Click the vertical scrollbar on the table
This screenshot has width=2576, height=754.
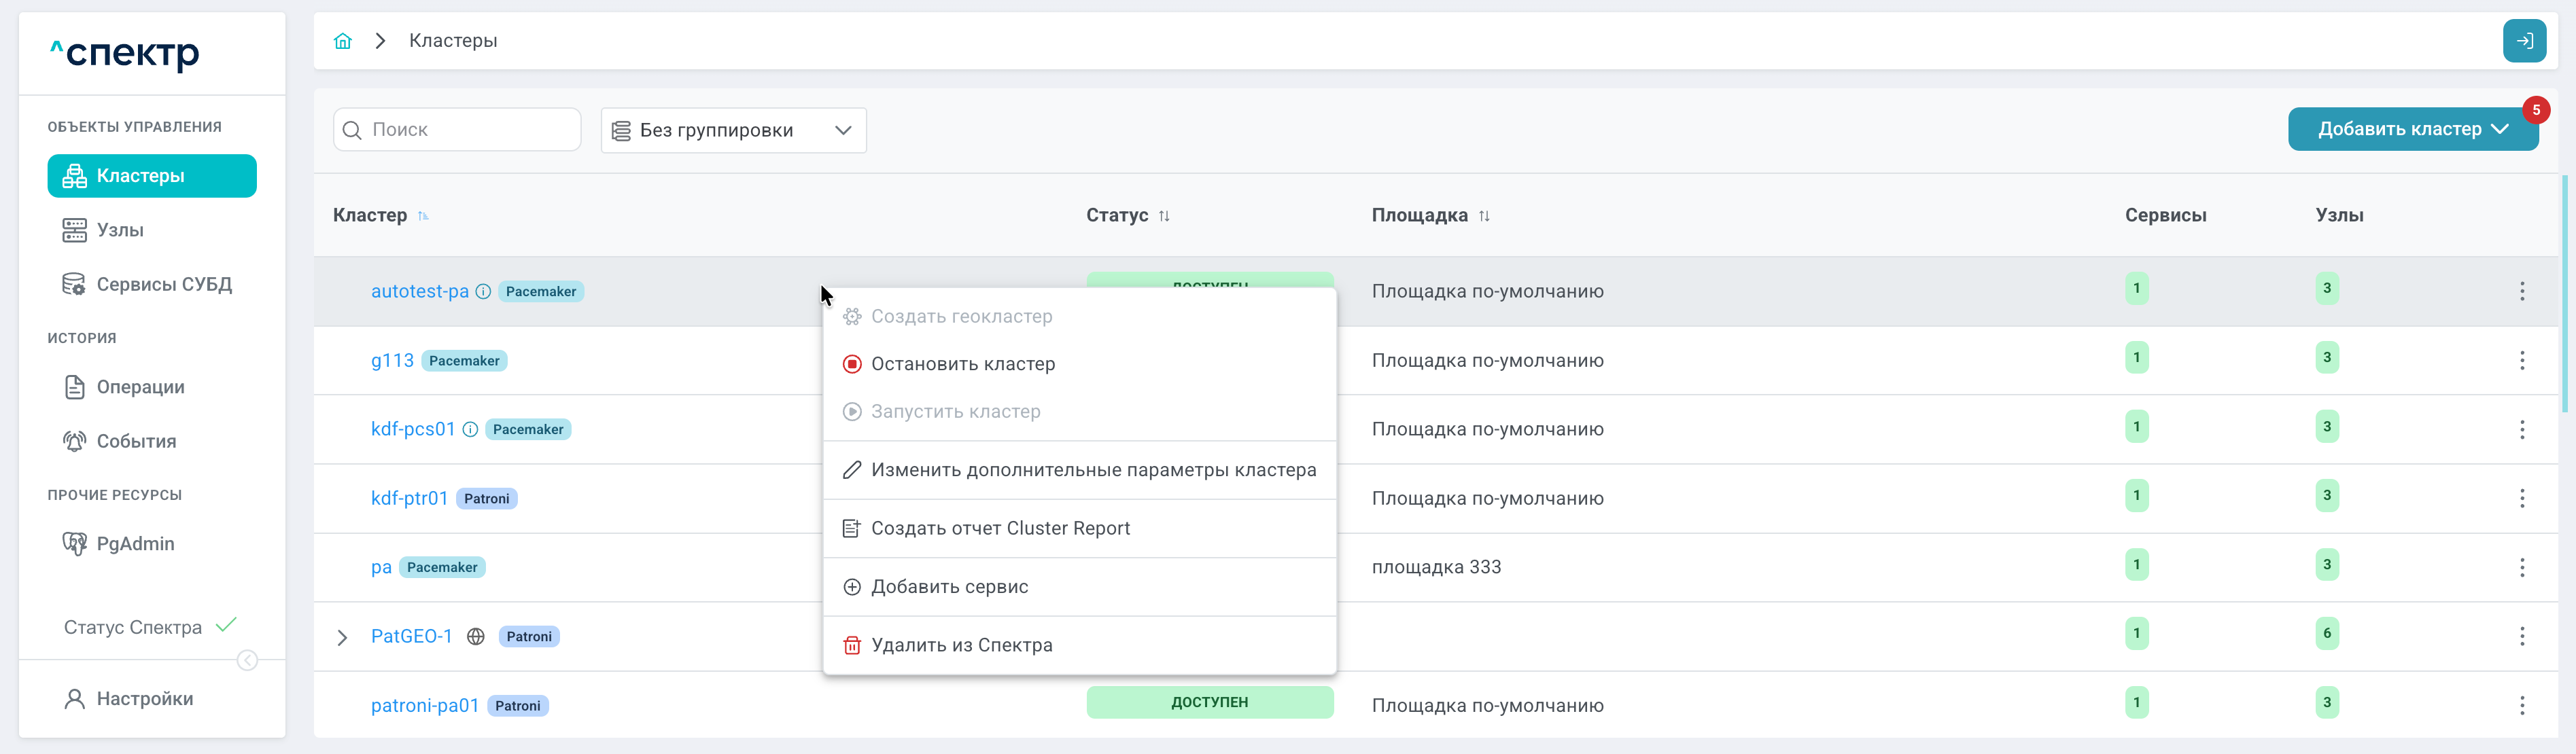[2564, 294]
